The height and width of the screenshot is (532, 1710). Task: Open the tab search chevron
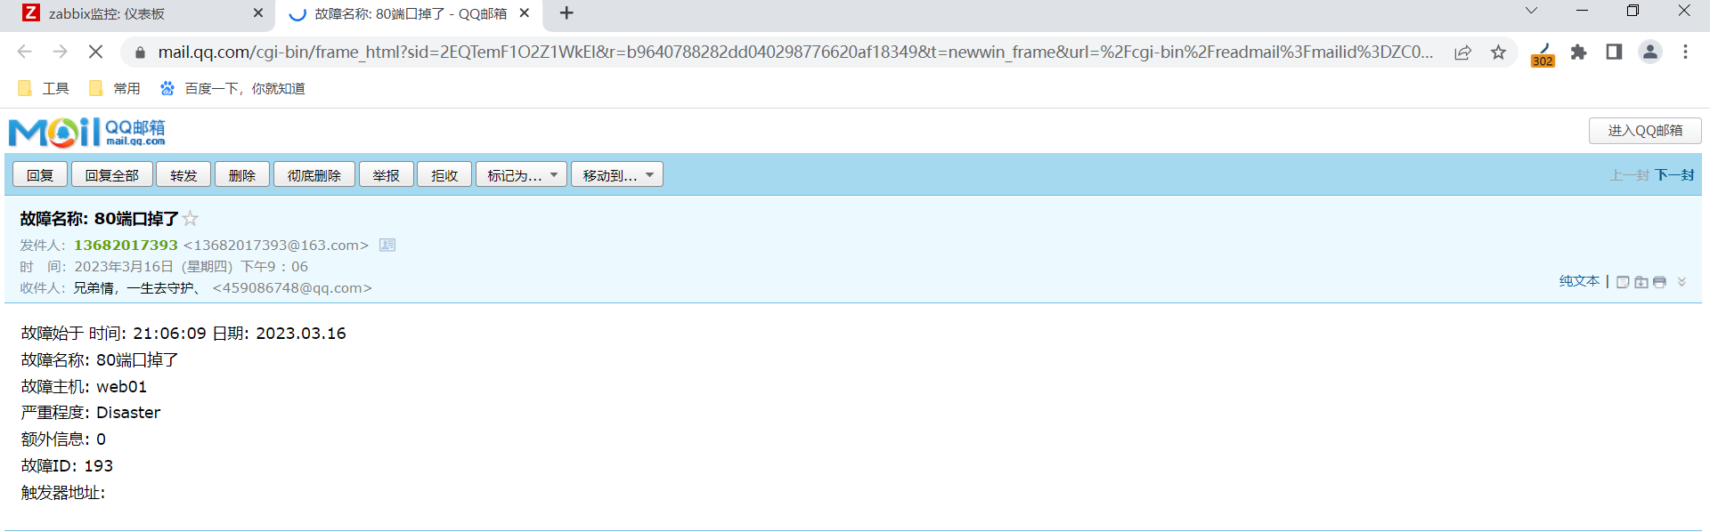click(1531, 11)
